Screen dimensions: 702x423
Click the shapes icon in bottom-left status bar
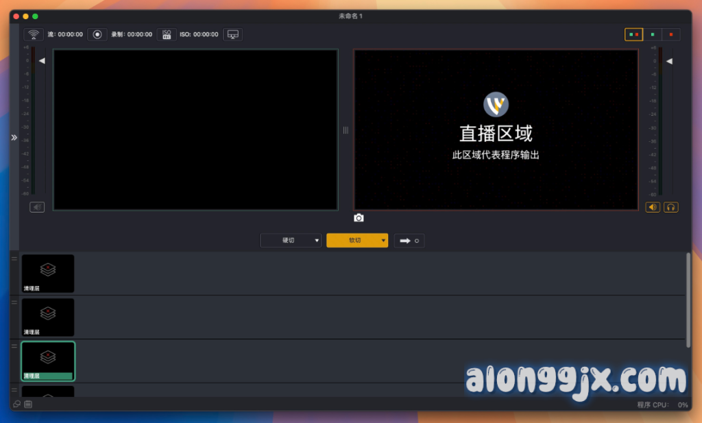[17, 404]
